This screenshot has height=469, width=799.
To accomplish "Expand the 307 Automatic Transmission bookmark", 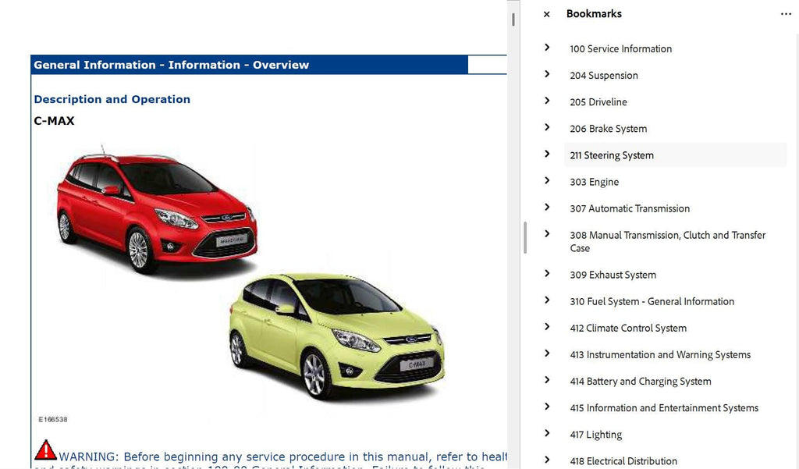I will (547, 207).
